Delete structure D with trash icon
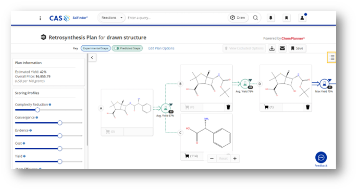 (x=307, y=107)
